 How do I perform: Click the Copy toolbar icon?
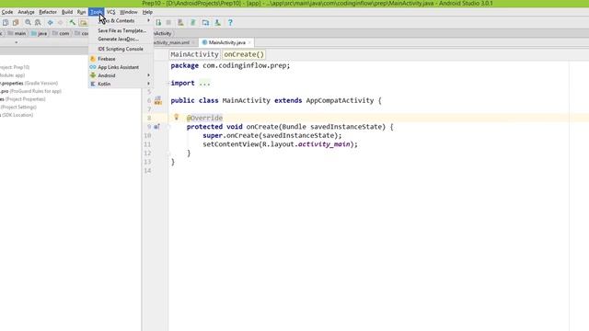[6, 22]
